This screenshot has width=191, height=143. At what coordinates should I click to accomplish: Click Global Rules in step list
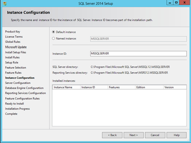click(x=13, y=42)
